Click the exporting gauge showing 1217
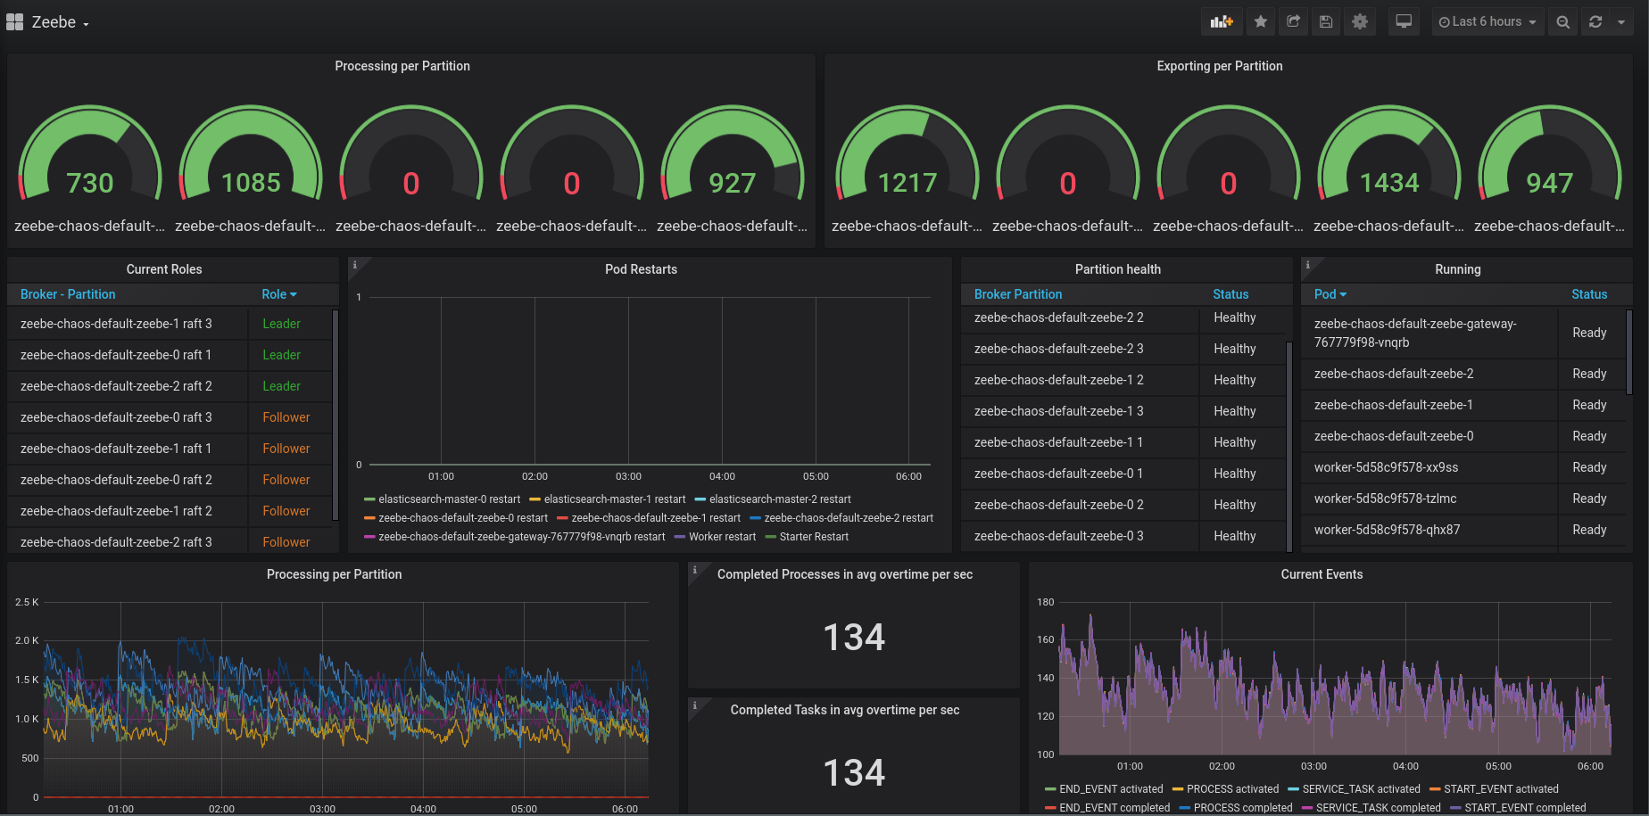The width and height of the screenshot is (1649, 816). point(907,154)
